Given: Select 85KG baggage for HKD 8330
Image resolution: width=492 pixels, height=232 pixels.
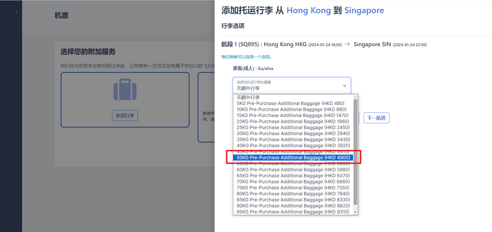Looking at the screenshot, I should click(x=293, y=200).
